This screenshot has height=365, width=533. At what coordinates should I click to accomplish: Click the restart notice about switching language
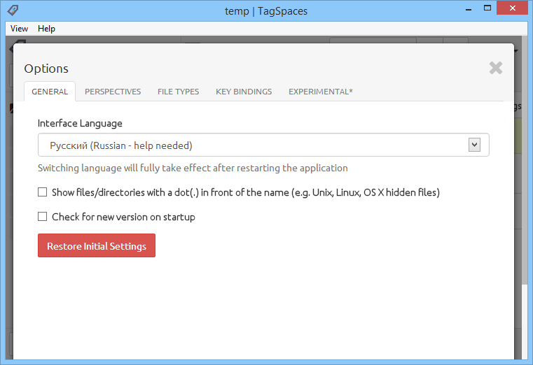[193, 168]
